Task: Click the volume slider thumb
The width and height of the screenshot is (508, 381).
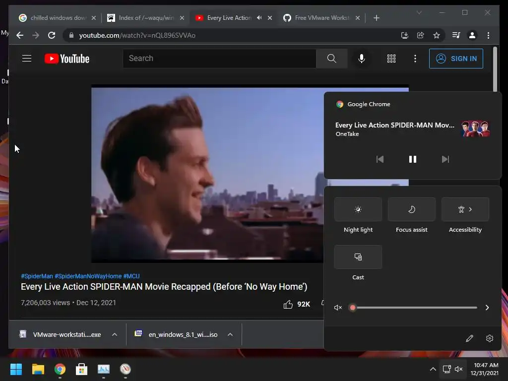Action: [x=353, y=308]
